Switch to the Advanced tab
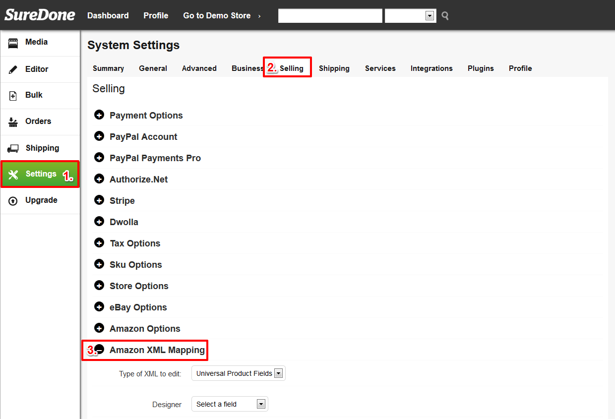The image size is (615, 419). (x=199, y=68)
